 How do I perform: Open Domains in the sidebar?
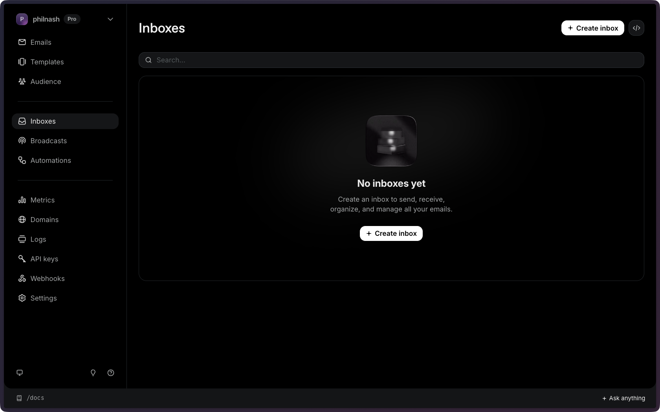(x=65, y=220)
